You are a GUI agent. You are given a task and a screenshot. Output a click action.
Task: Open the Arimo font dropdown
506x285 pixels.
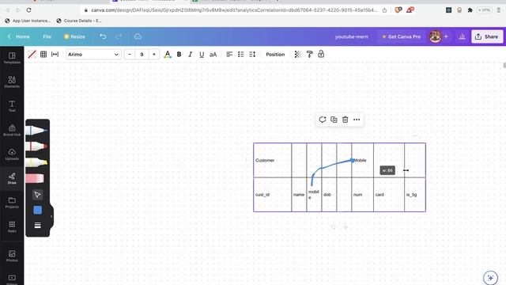[93, 55]
